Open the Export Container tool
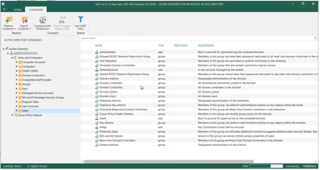The width and height of the screenshot is (320, 170). pos(24,23)
